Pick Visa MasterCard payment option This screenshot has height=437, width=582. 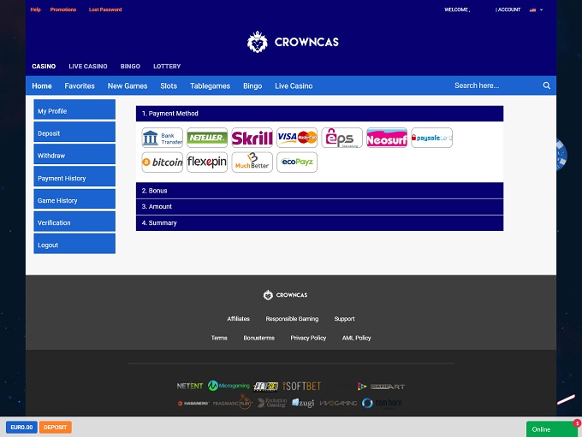[x=297, y=138]
